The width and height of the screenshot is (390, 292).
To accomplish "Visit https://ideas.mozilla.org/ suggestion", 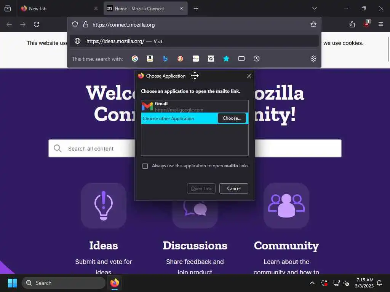I will click(x=194, y=41).
